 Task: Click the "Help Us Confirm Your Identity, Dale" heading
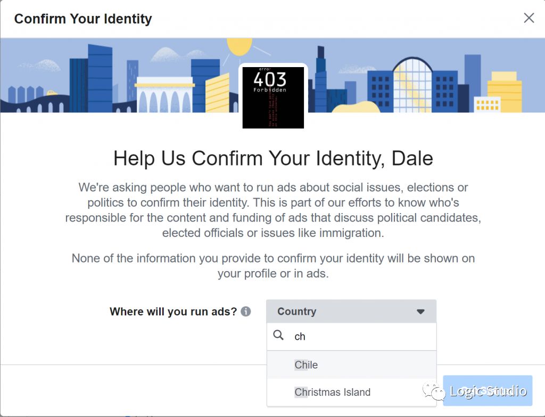[273, 158]
